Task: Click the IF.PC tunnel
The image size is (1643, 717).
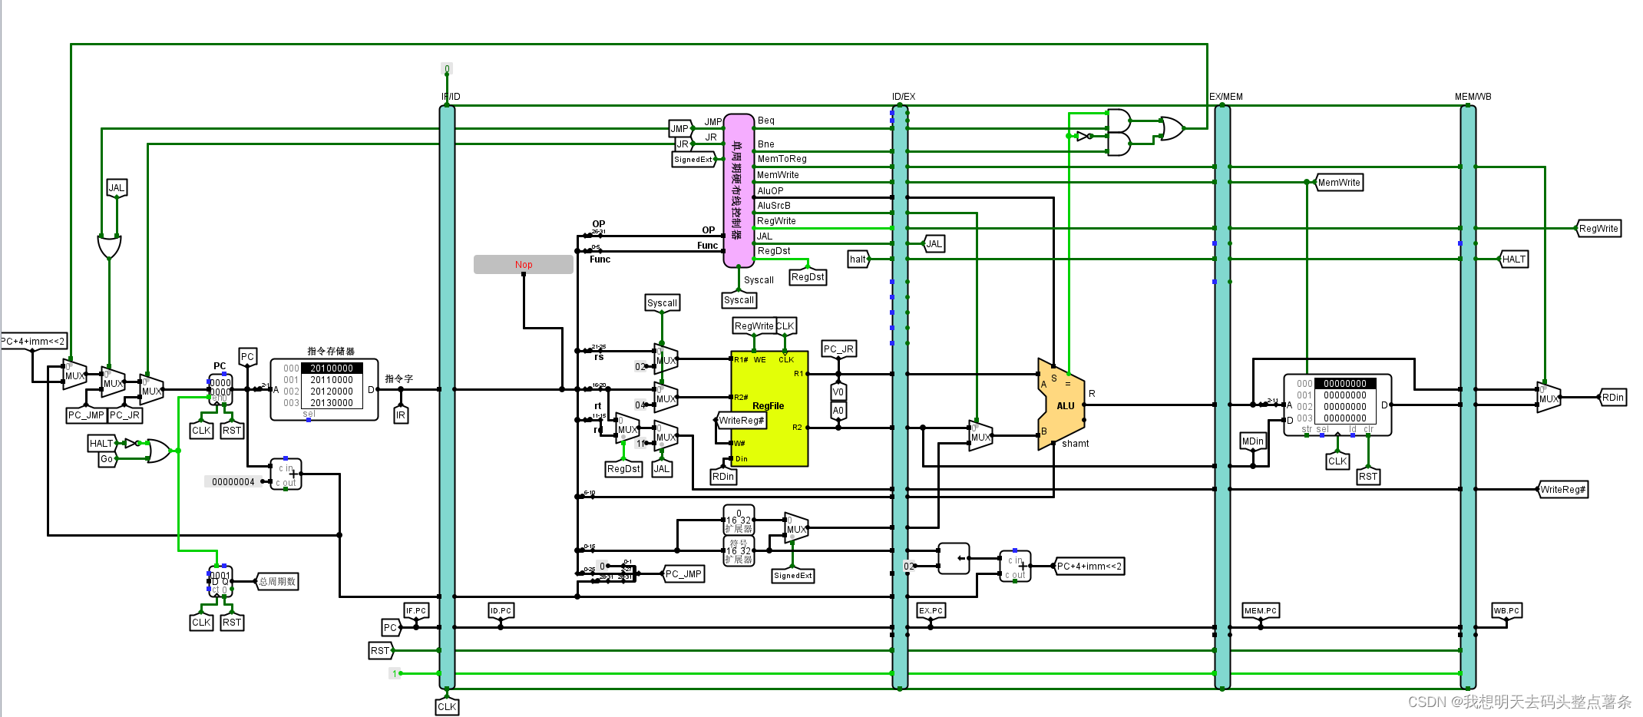Action: 416,611
